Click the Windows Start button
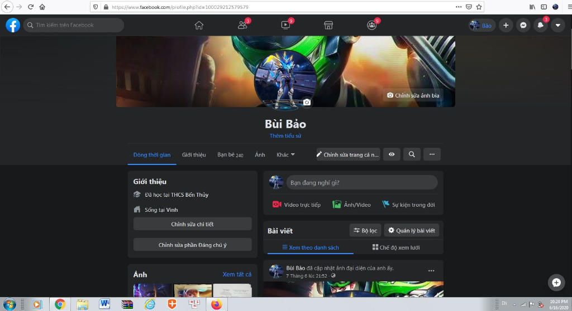Screen dimensions: 572x311 tap(9, 304)
